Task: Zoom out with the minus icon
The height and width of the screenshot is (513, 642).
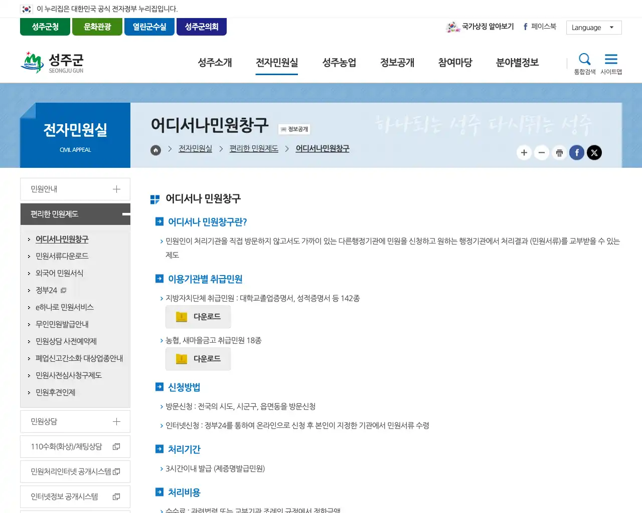Action: (x=542, y=153)
